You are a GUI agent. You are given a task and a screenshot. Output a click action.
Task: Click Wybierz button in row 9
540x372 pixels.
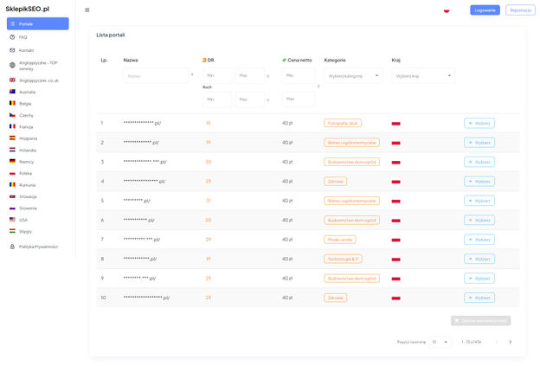coord(479,279)
